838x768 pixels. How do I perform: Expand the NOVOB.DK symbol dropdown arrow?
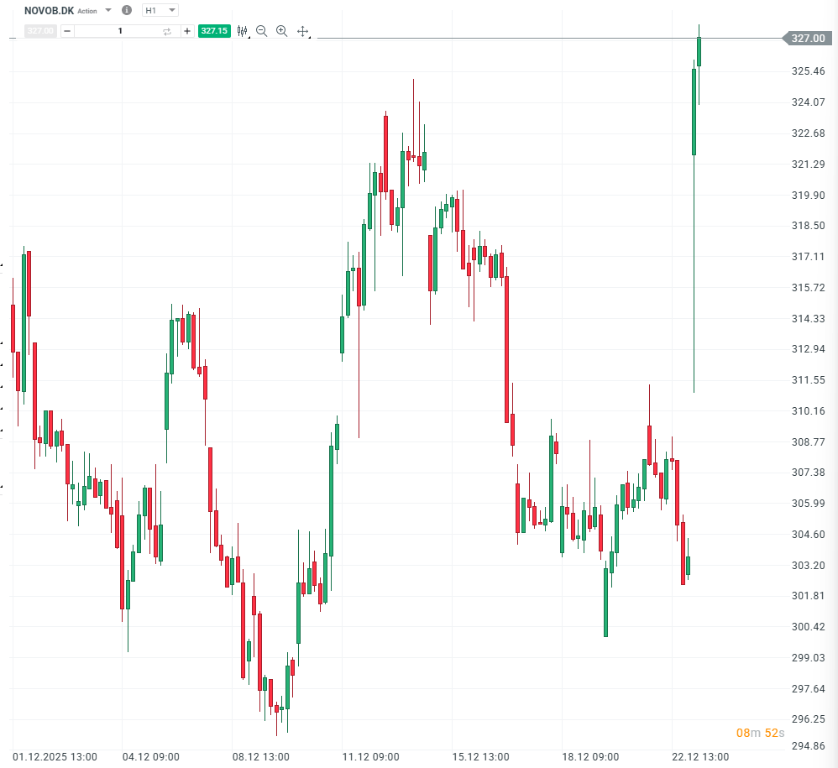point(108,11)
